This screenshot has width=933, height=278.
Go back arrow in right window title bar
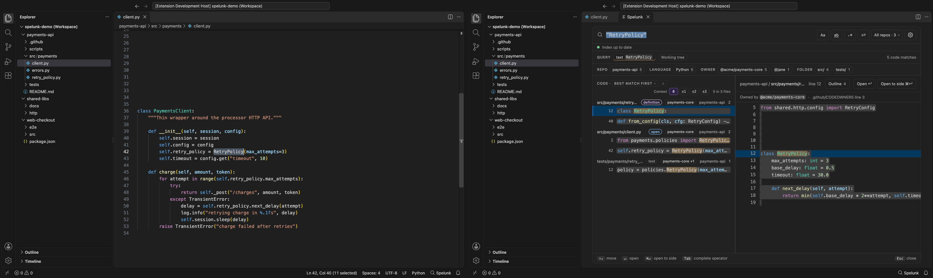click(x=604, y=6)
